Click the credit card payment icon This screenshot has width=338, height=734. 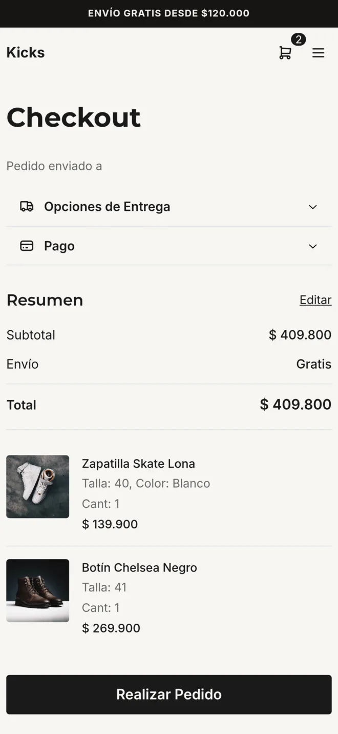coord(27,246)
